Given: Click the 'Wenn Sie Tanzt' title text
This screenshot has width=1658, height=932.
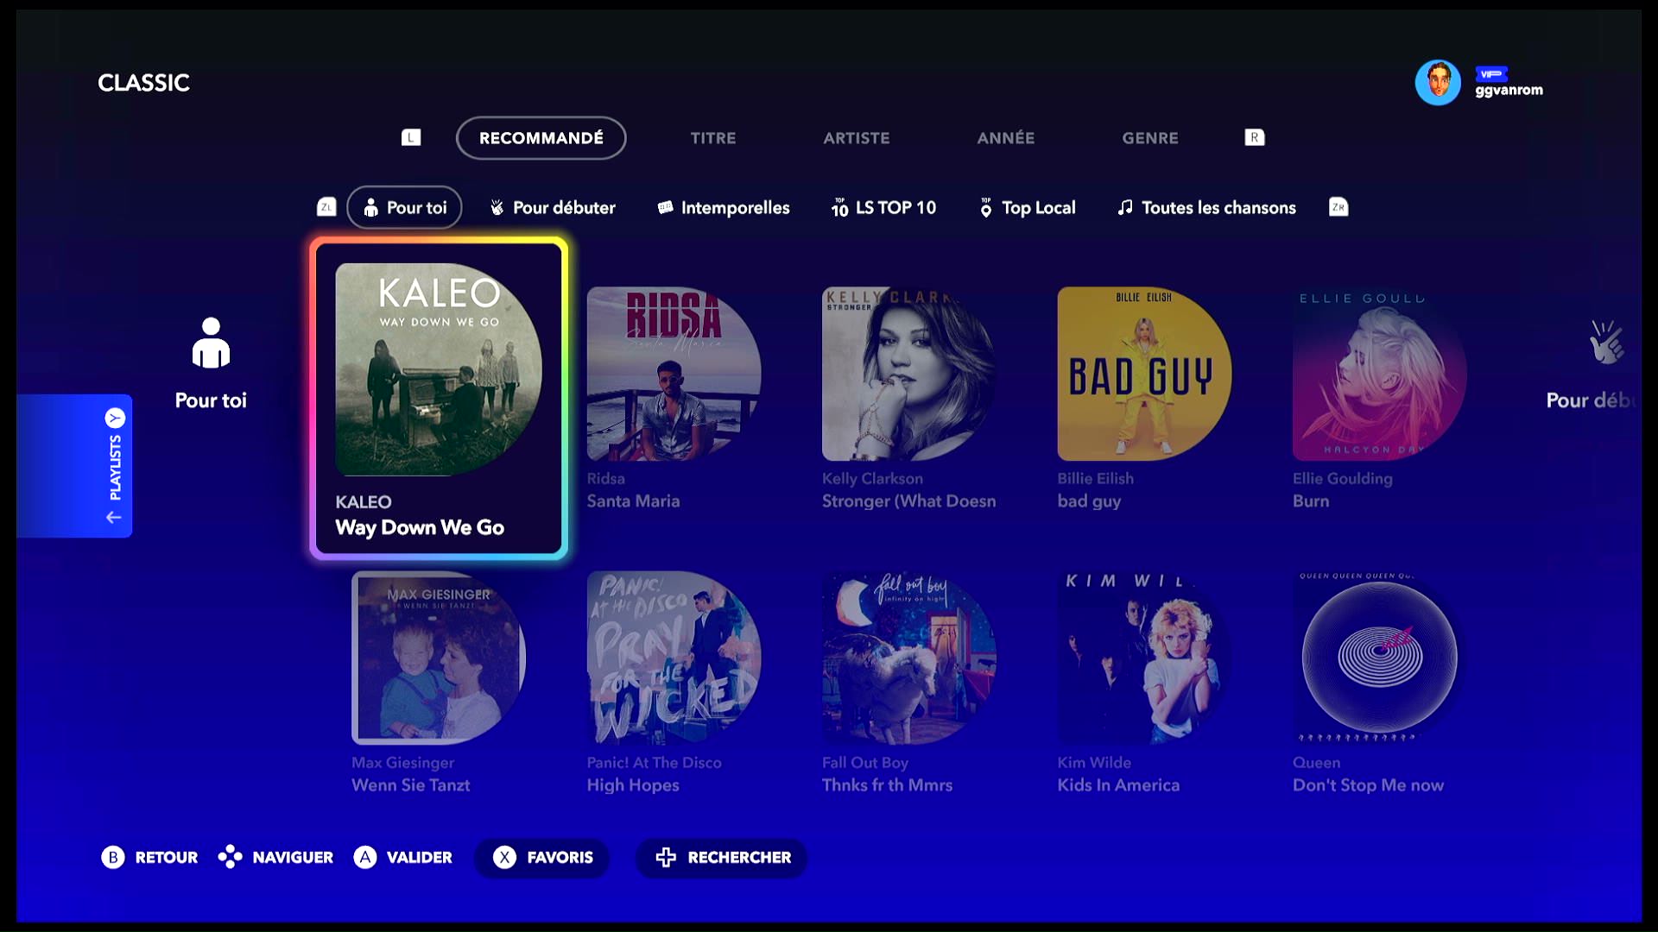Looking at the screenshot, I should click(x=411, y=784).
